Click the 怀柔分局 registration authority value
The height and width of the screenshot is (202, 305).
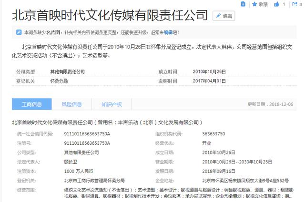(59, 81)
